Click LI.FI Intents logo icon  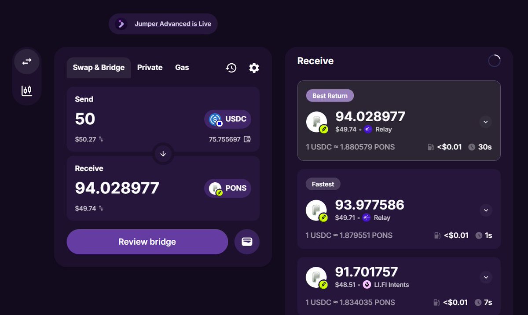(367, 285)
